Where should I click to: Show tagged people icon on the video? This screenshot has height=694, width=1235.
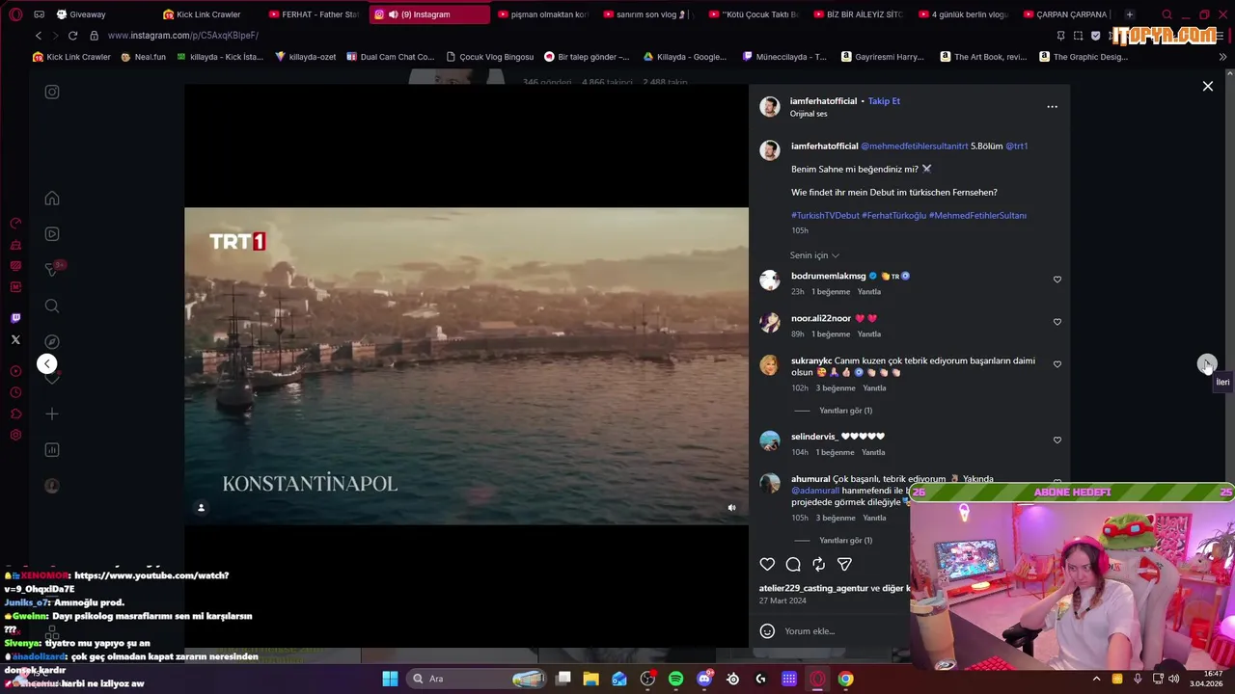[x=201, y=507]
